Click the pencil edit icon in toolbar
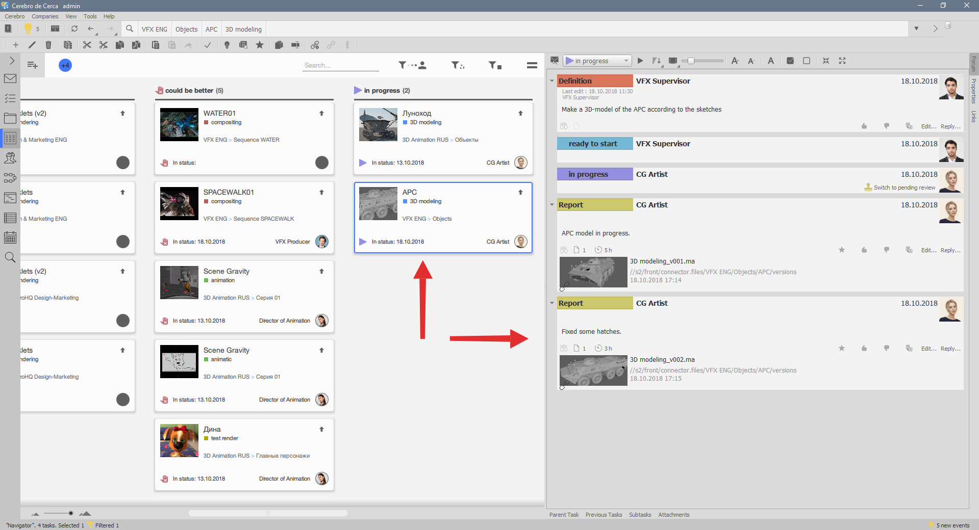 [32, 45]
